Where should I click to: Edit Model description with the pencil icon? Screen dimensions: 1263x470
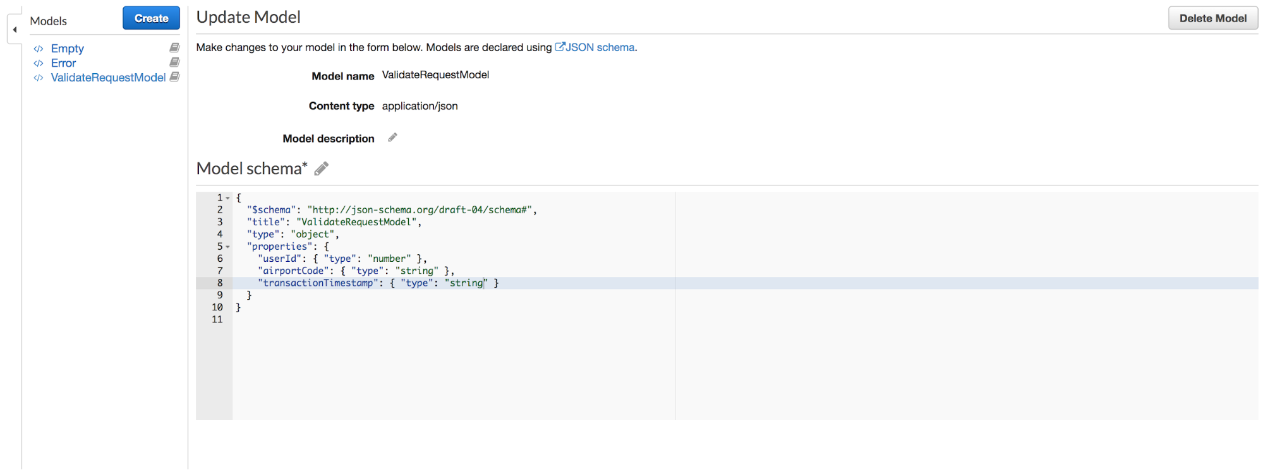392,138
